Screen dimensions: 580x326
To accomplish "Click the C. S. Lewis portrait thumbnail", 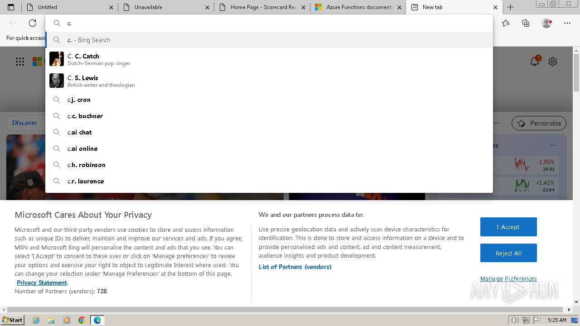I will click(x=57, y=81).
